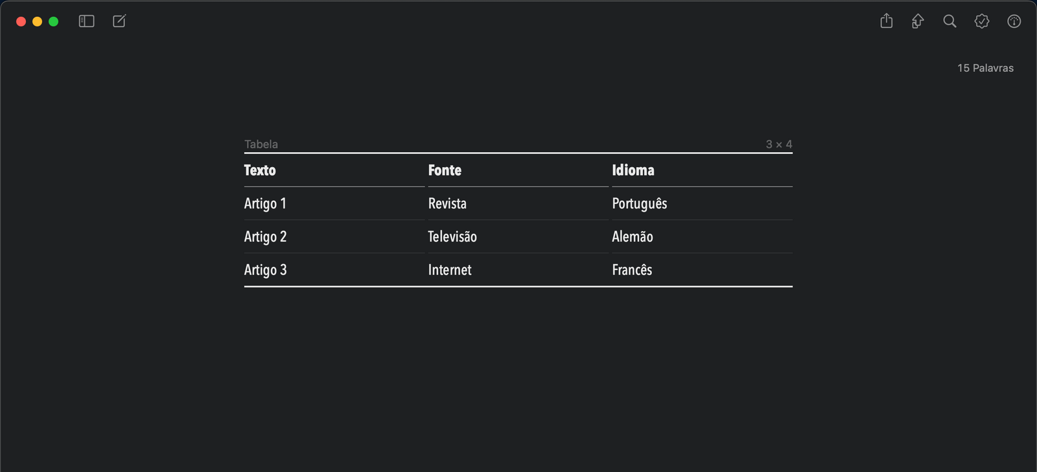The image size is (1037, 472).
Task: Click the 15 Palavras word counter
Action: point(985,68)
